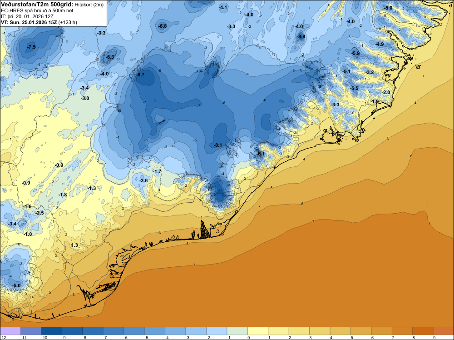This screenshot has height=340, width=454.
Task: Click the temperature value -2.0
Action: coord(386,92)
